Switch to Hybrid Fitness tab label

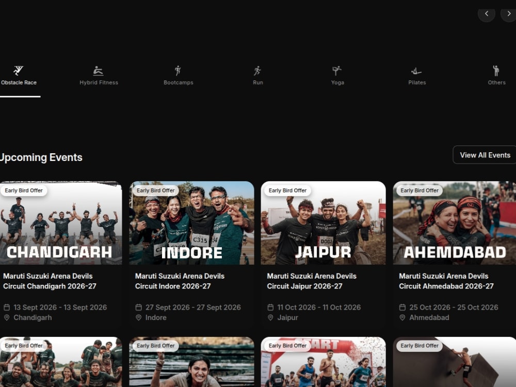pyautogui.click(x=99, y=83)
